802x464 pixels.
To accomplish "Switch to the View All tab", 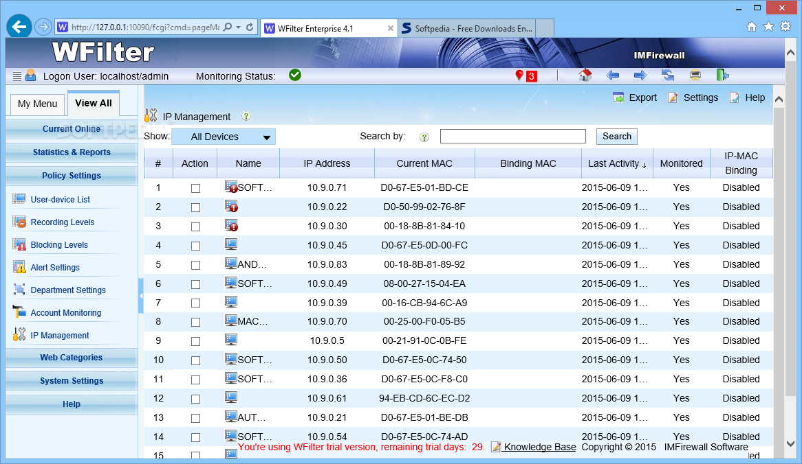I will 93,103.
